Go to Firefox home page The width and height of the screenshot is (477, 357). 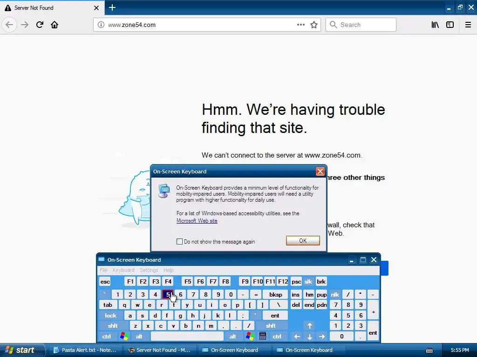(55, 25)
